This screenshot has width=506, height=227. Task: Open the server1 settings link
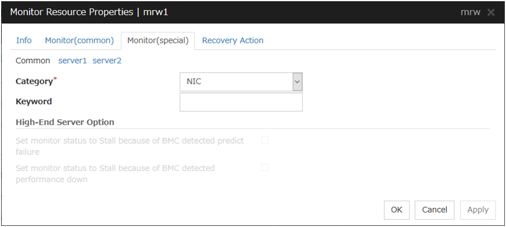click(73, 60)
